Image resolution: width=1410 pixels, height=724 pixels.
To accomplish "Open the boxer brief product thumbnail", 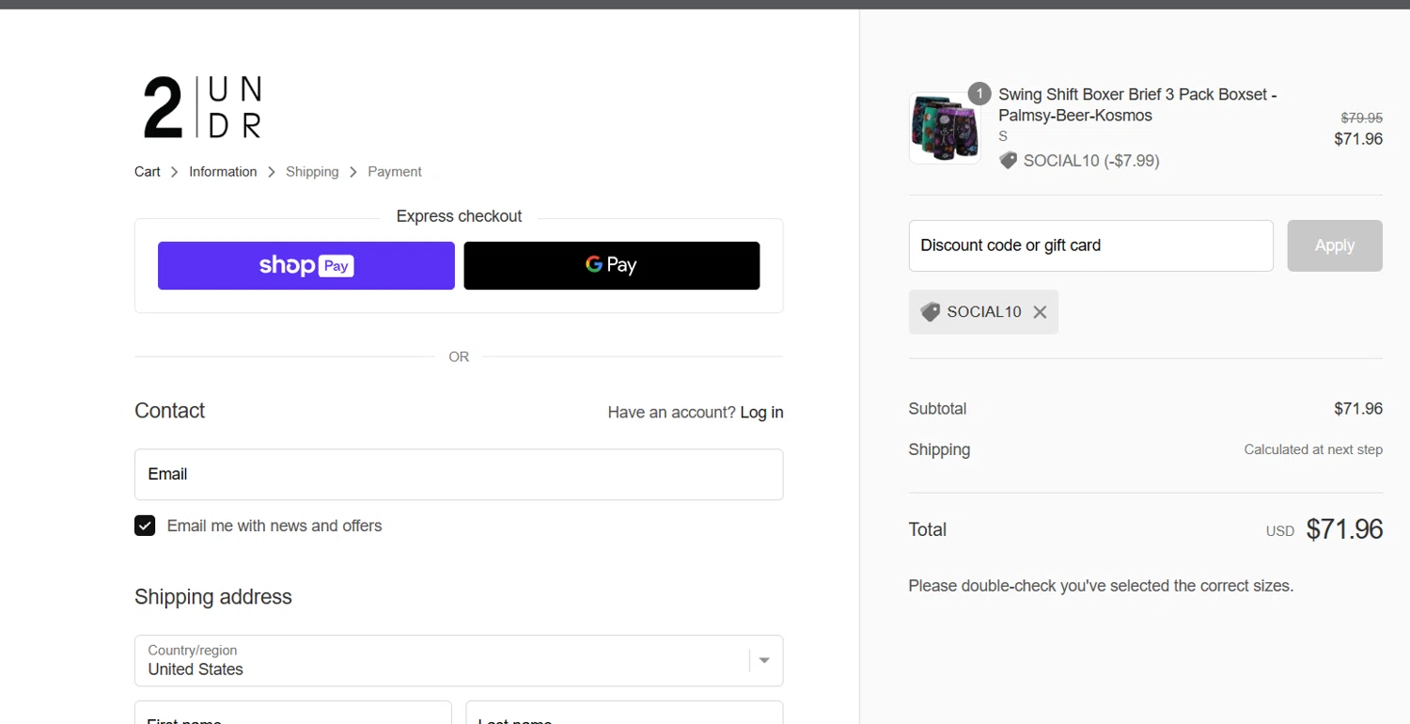I will tap(945, 128).
